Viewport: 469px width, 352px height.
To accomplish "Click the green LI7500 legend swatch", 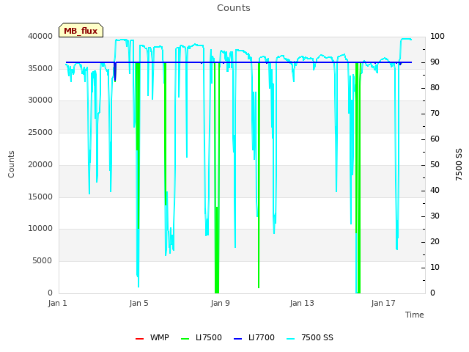I will 185,339.
